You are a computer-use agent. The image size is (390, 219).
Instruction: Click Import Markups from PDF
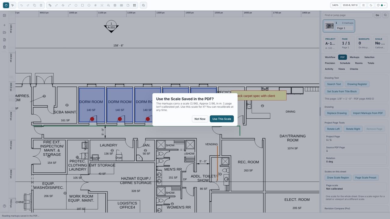368,113
